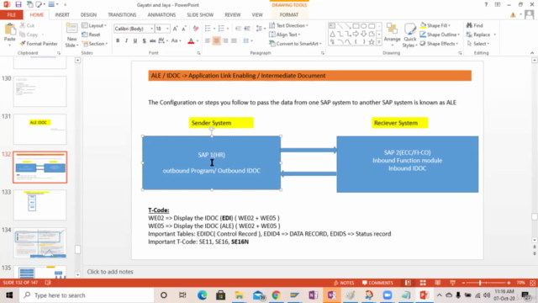
Task: Click Increase List Level icon
Action: click(247, 29)
